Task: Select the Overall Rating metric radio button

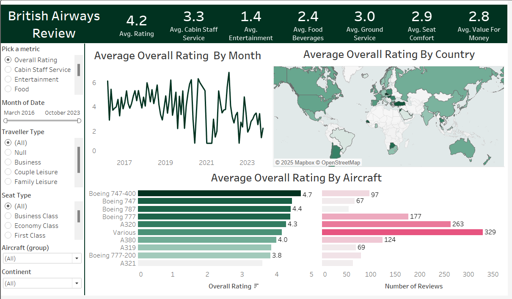Action: 8,60
